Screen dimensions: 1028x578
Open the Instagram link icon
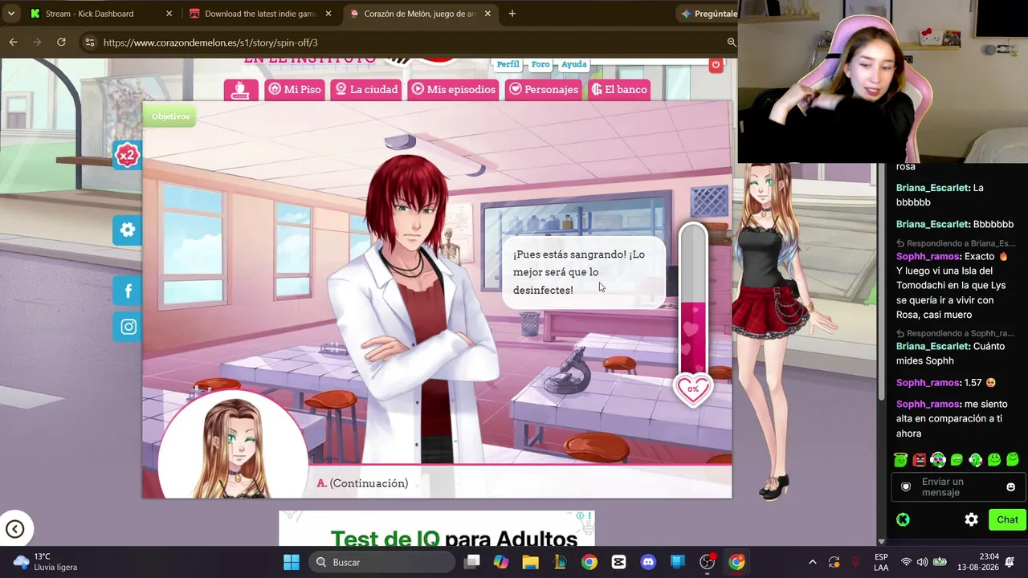[128, 327]
